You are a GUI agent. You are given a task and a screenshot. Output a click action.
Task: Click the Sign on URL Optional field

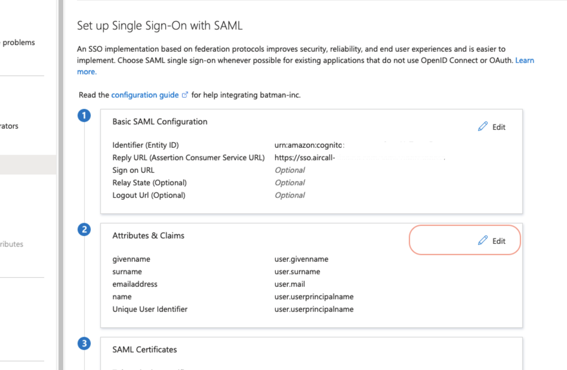pyautogui.click(x=290, y=170)
